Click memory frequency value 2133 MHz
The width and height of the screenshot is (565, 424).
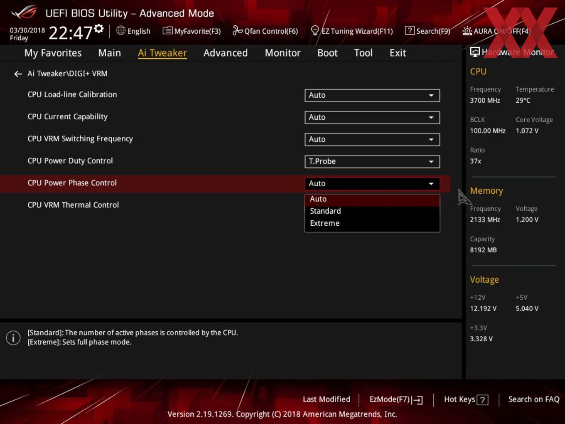pyautogui.click(x=485, y=219)
